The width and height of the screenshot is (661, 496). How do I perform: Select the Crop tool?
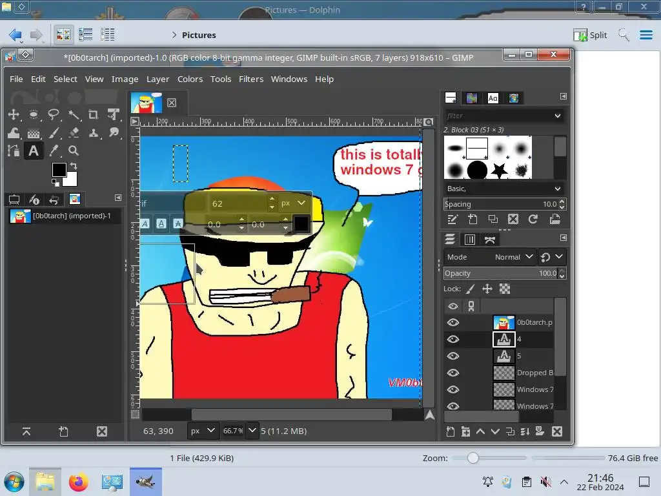94,115
